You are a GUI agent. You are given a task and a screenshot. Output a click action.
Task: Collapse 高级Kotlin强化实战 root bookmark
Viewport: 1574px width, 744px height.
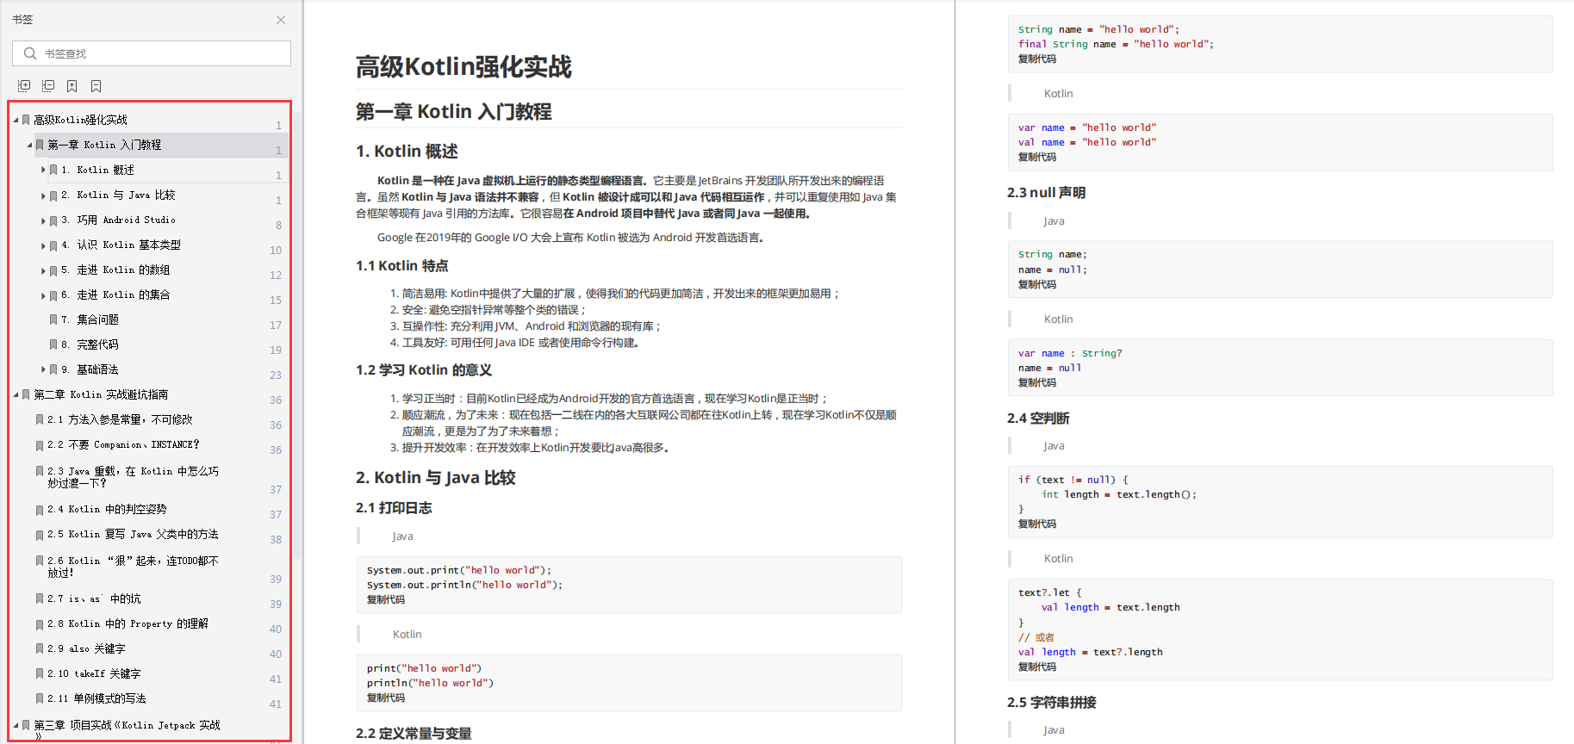pos(16,120)
